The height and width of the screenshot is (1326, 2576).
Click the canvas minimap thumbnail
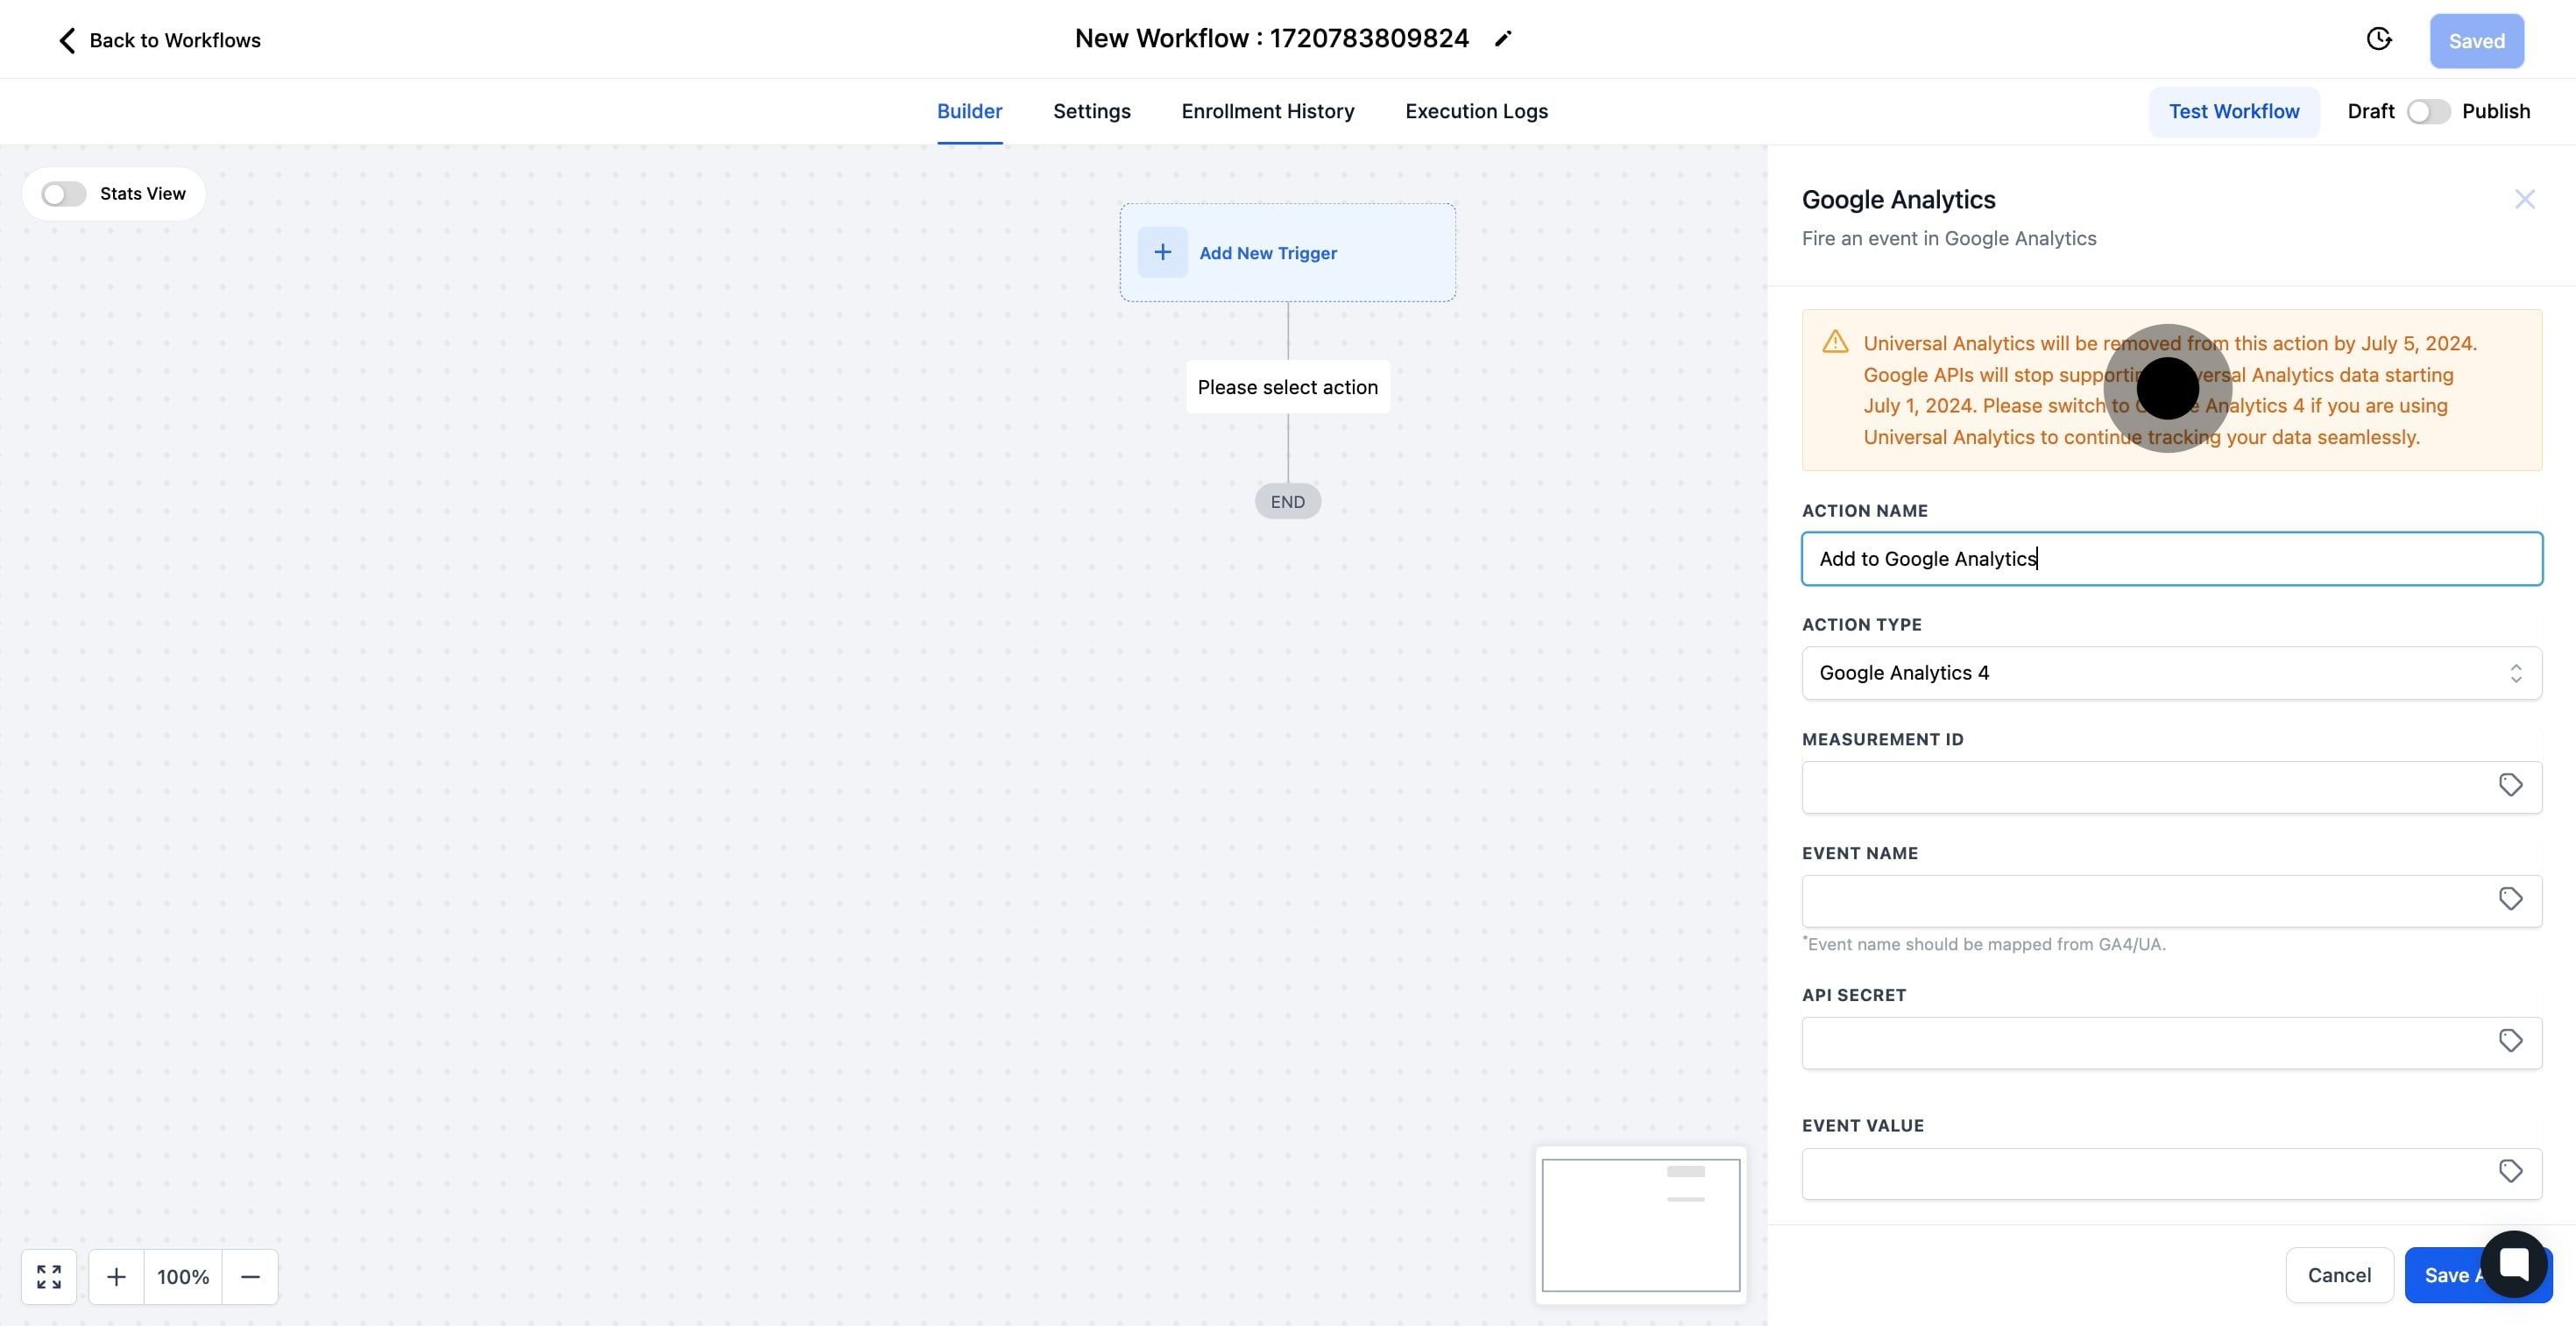pyautogui.click(x=1640, y=1225)
